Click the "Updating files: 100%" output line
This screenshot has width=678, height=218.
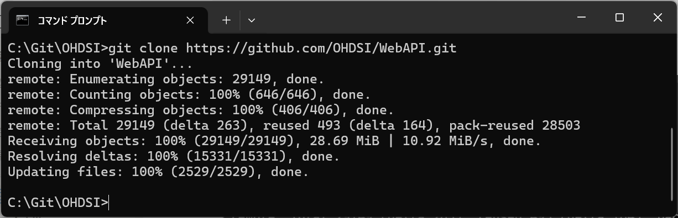[x=158, y=172]
